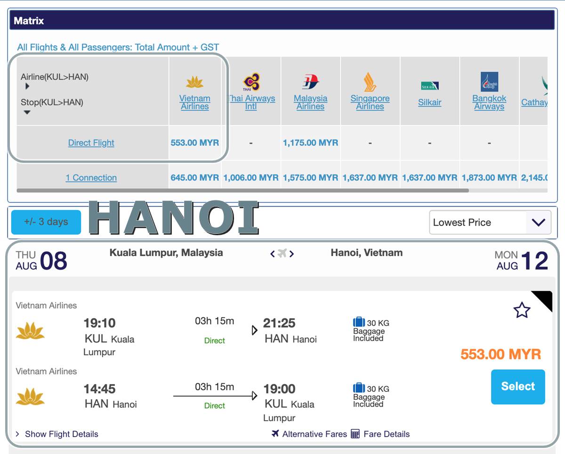Open the Vietnam Airlines link in matrix
Screen dimensions: 565x454
(x=194, y=103)
